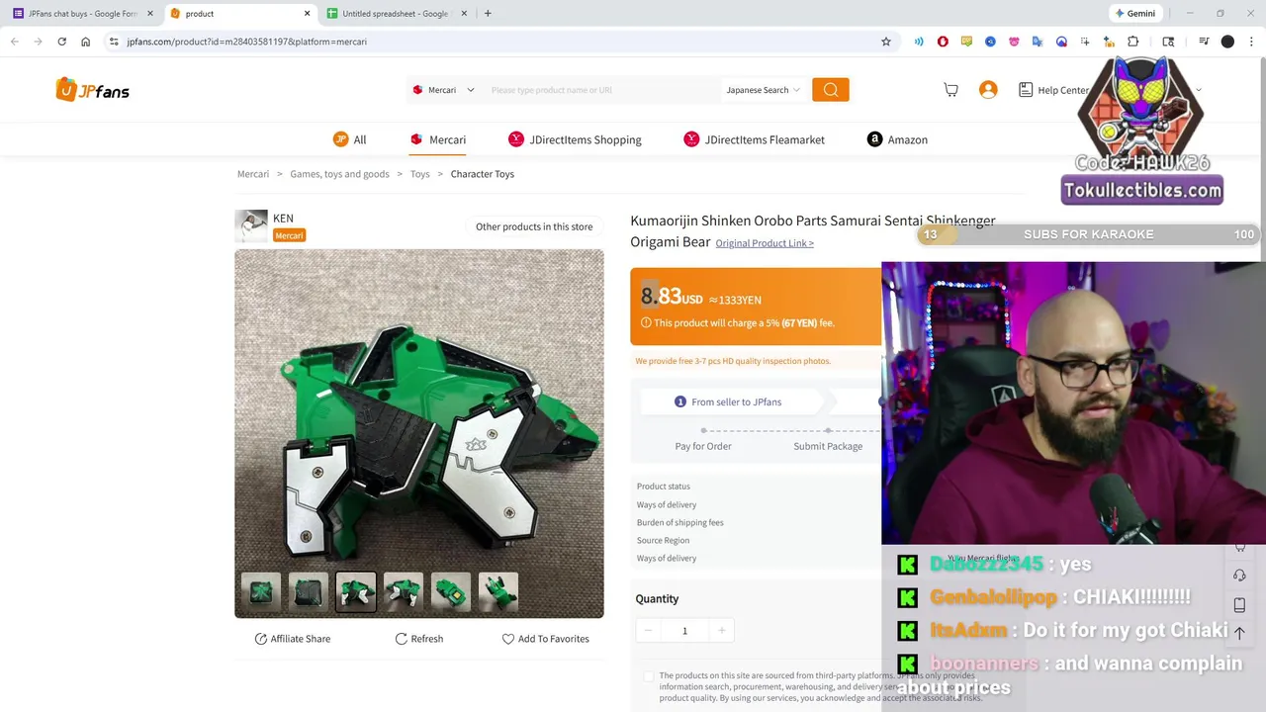Select the All platform tab
Screen dimensions: 1266x712
tap(350, 139)
